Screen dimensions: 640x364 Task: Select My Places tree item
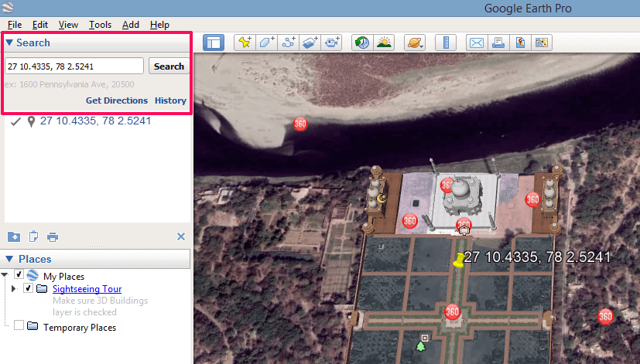click(x=63, y=277)
